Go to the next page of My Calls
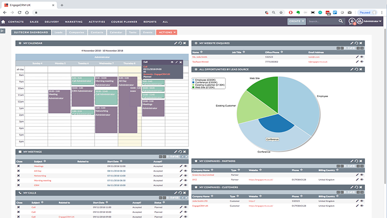This screenshot has width=387, height=218. coord(183,198)
